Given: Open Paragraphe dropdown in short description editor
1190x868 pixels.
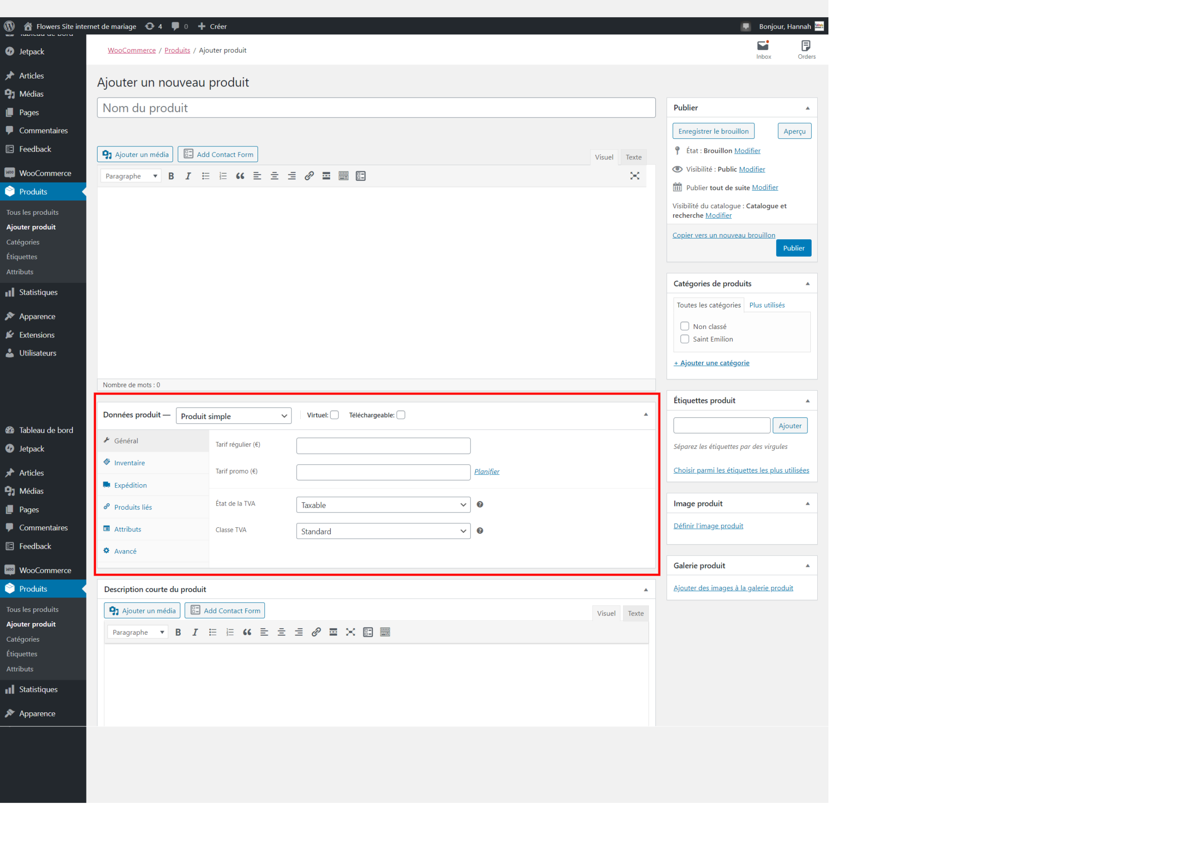Looking at the screenshot, I should click(x=138, y=632).
